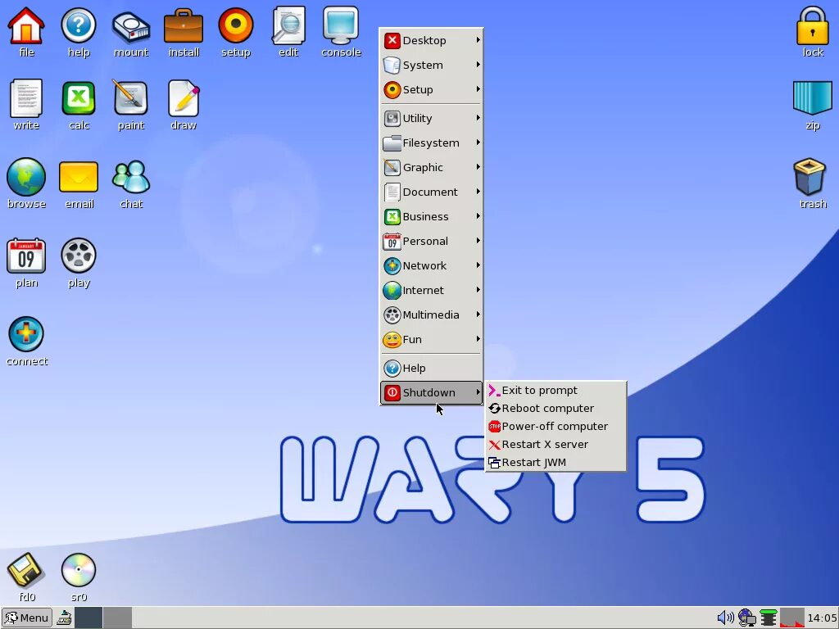
Task: Expand the Setup submenu
Action: click(431, 89)
